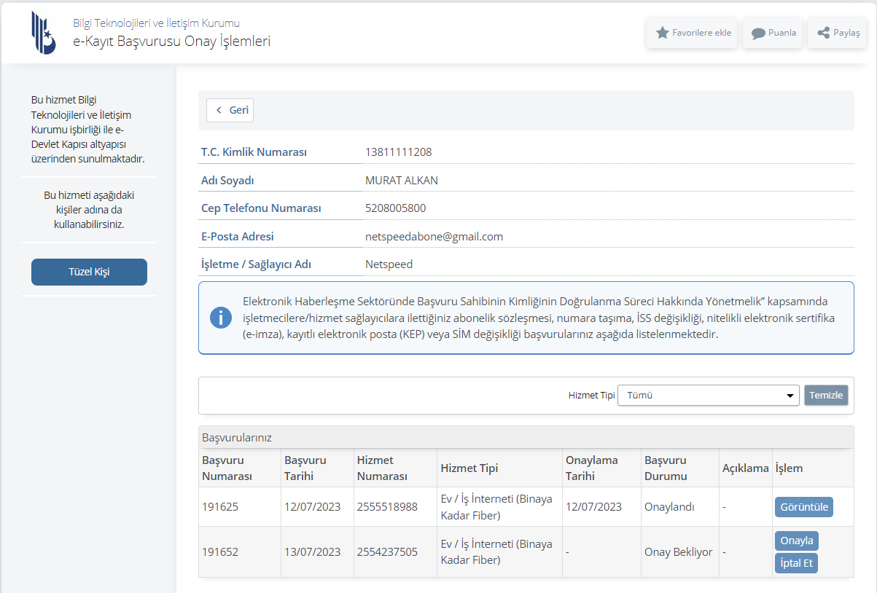Click the star icon in Favorilere ekle
877x593 pixels.
662,33
